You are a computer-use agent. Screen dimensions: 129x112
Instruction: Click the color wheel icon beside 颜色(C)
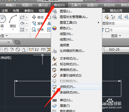pyautogui.click(x=54, y=28)
